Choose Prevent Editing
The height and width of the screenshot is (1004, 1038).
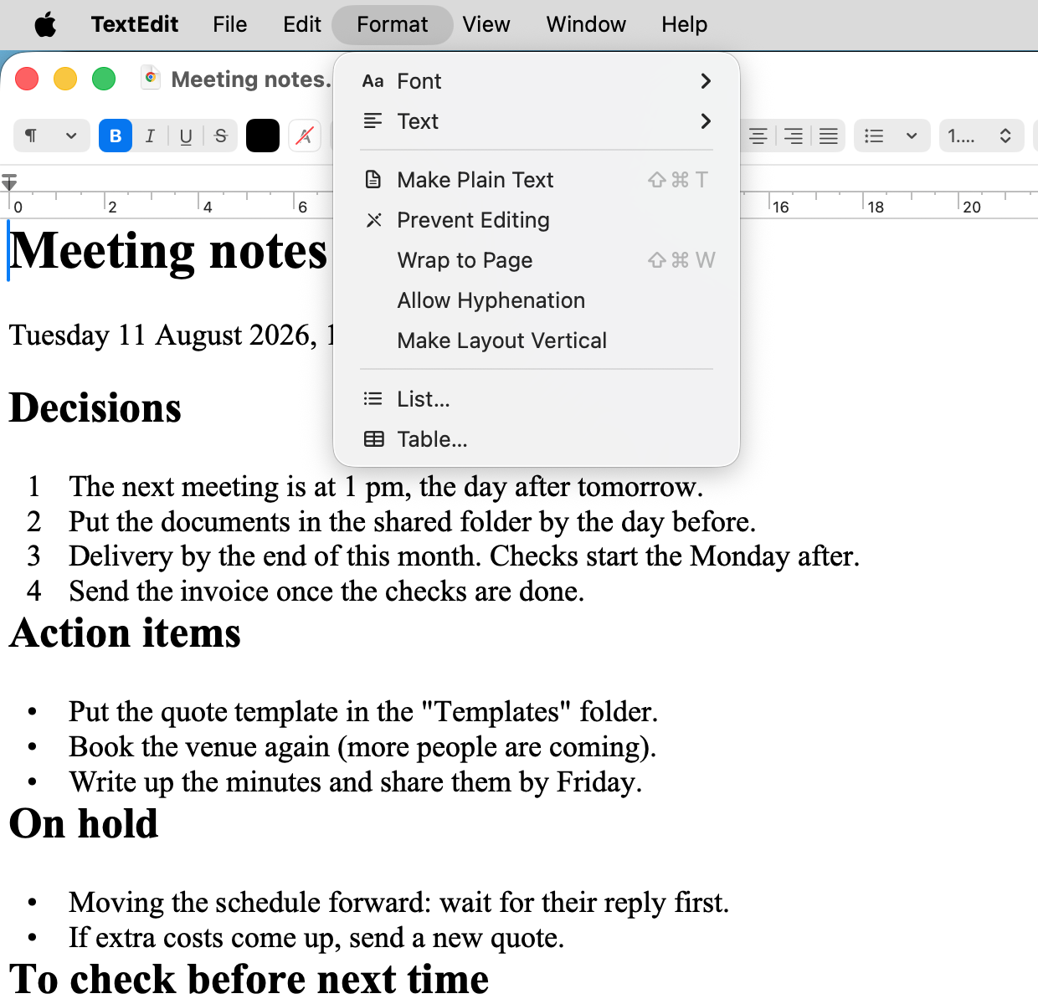(x=537, y=220)
